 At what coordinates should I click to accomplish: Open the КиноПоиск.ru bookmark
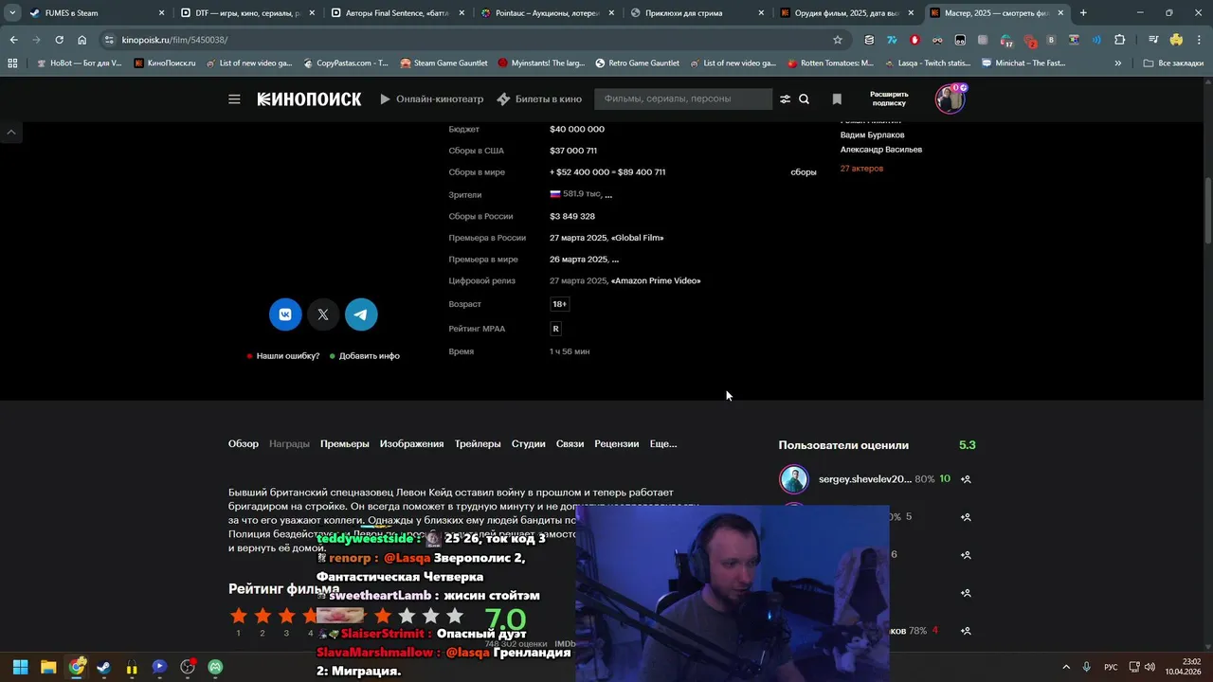pyautogui.click(x=165, y=63)
